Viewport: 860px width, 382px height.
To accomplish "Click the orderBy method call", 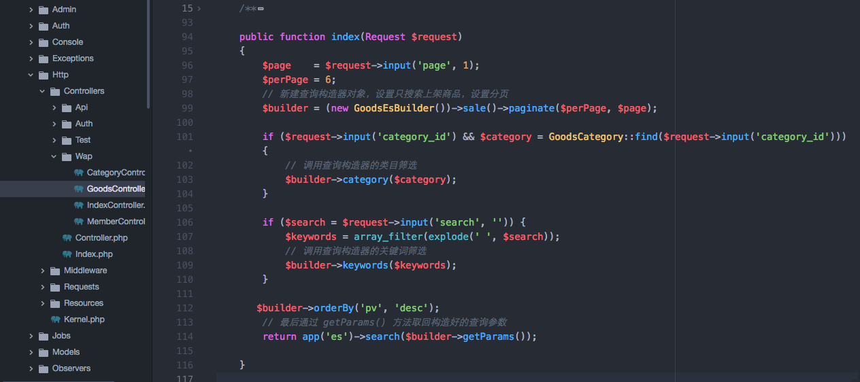I will (x=334, y=308).
